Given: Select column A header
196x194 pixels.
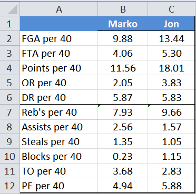Looking at the screenshot, I should tap(59, 9).
